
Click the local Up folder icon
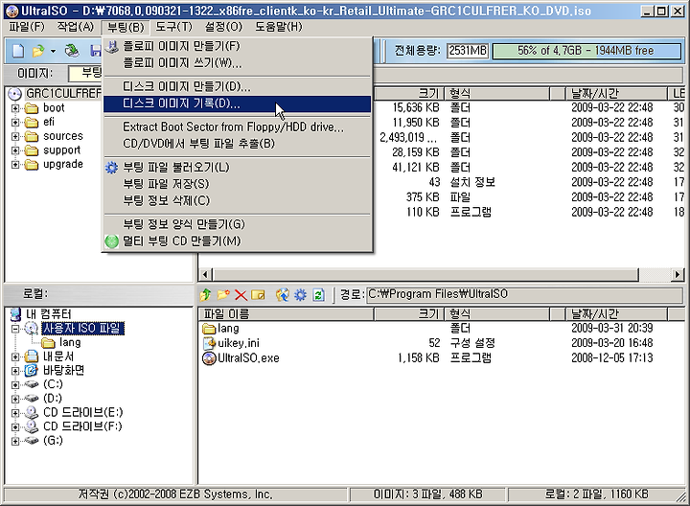(205, 295)
